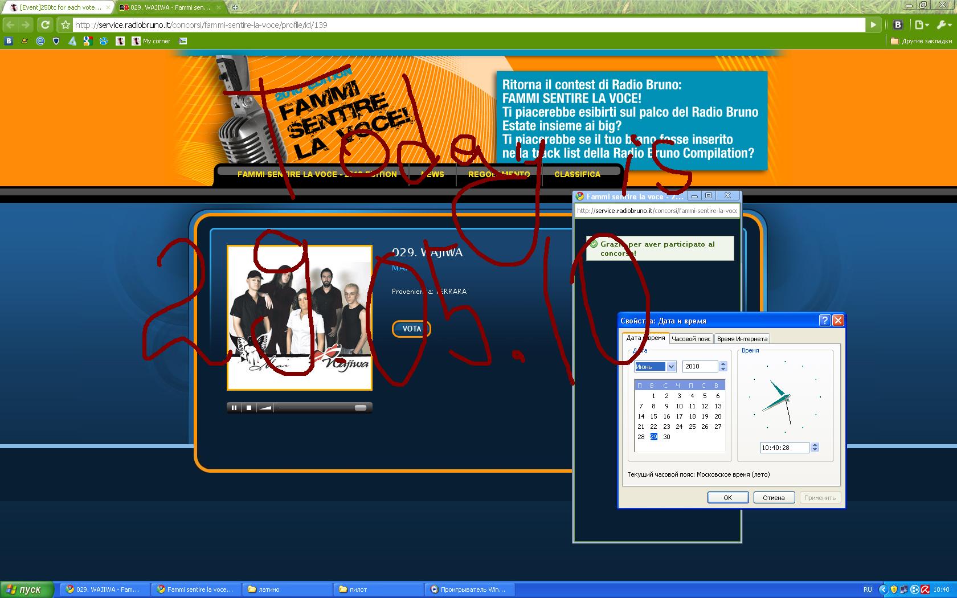
Task: Reload the page with the refresh icon
Action: [45, 24]
